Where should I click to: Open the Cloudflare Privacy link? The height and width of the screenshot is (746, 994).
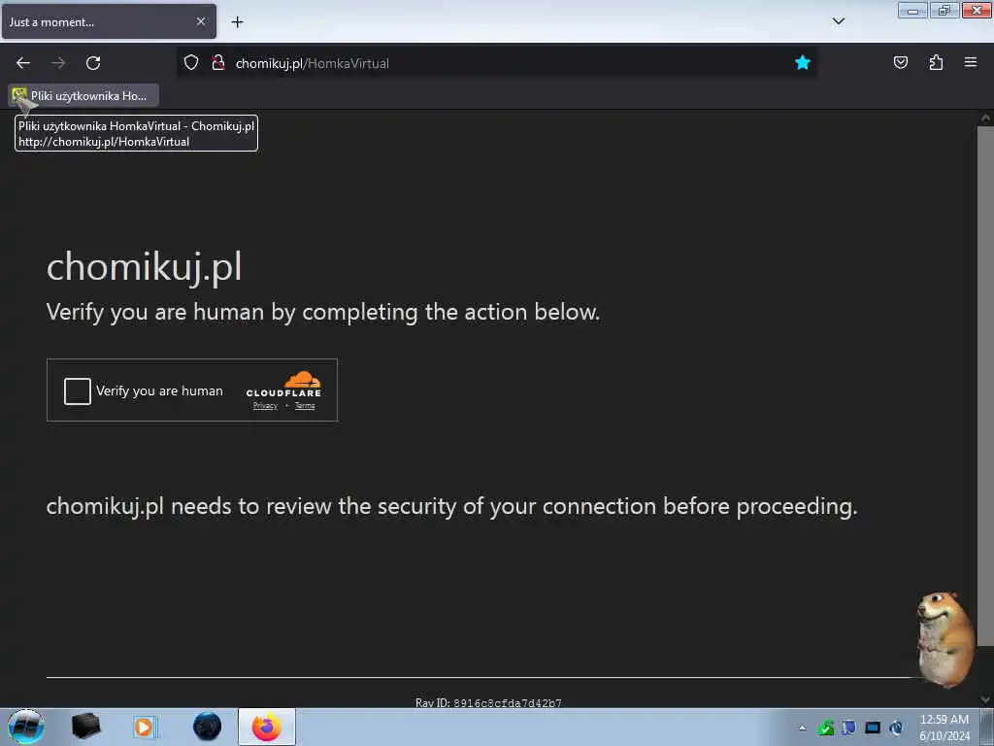click(x=265, y=406)
